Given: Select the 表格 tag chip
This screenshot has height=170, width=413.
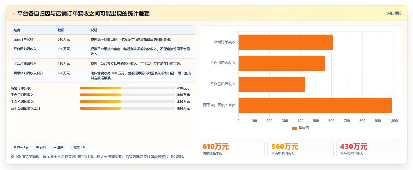Looking at the screenshot, I should (41, 147).
